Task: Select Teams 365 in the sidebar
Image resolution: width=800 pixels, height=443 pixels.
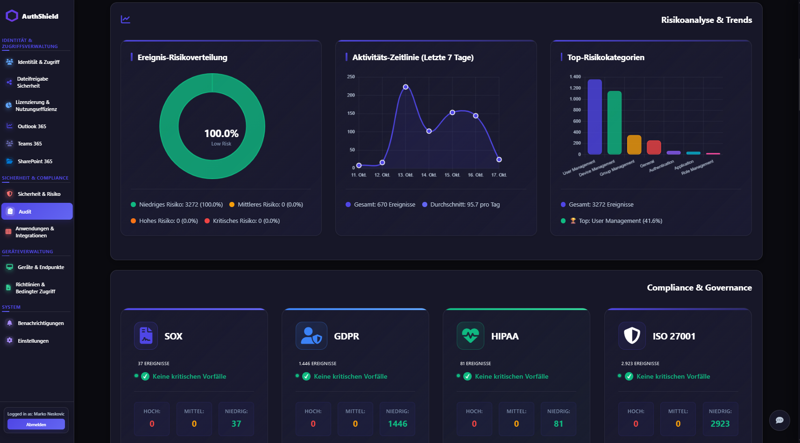Action: pos(30,144)
